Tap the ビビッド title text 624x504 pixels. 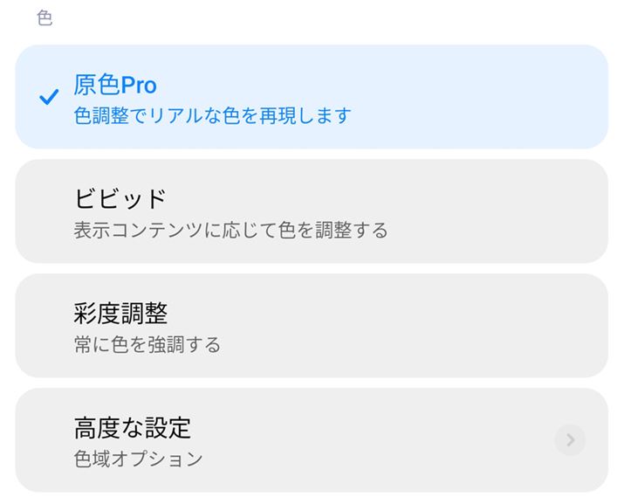pos(120,199)
